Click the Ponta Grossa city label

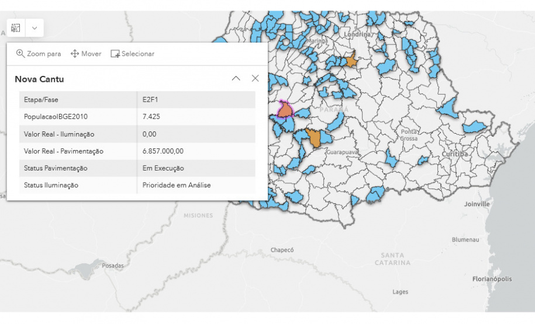[409, 135]
